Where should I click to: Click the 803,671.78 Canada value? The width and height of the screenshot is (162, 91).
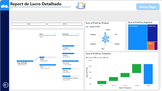(x=67, y=50)
